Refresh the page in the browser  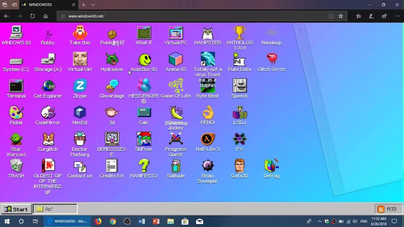(x=32, y=16)
